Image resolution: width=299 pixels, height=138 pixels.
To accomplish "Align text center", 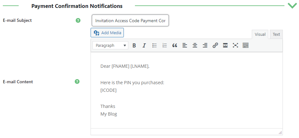I will pyautogui.click(x=195, y=45).
